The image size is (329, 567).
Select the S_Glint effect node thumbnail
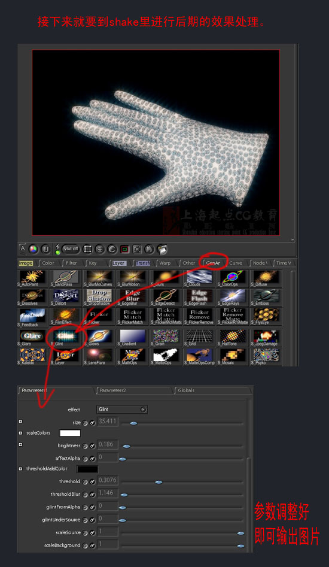[x=65, y=338]
